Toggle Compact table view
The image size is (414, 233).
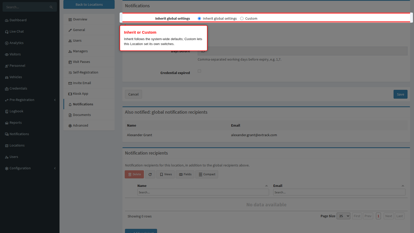click(207, 174)
